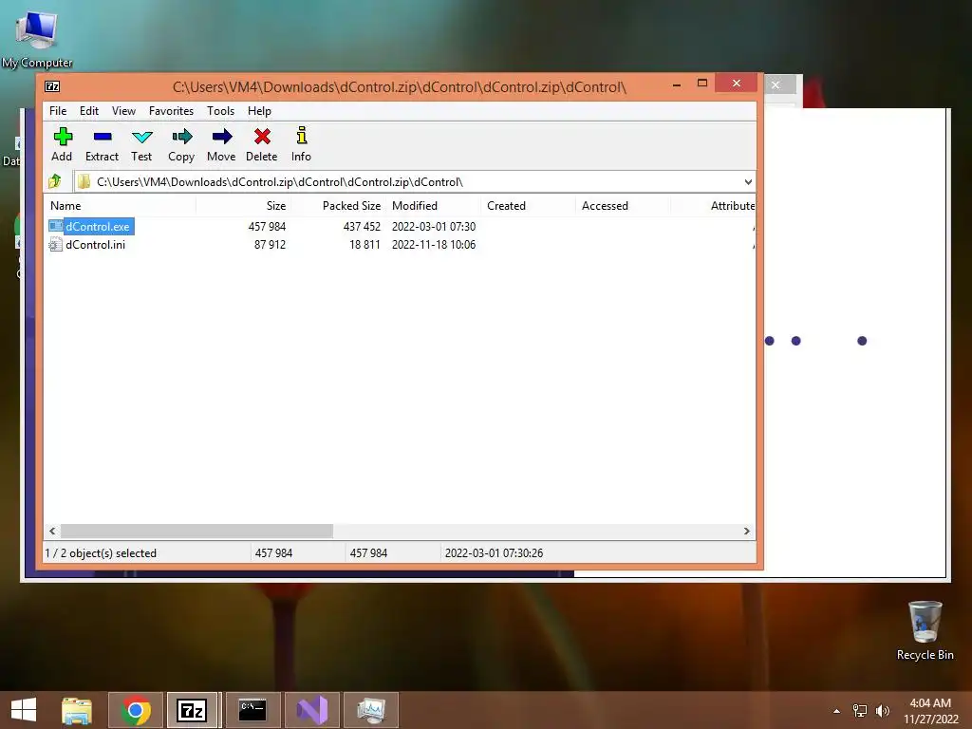
Task: Open Command Prompt from the taskbar
Action: (x=252, y=710)
